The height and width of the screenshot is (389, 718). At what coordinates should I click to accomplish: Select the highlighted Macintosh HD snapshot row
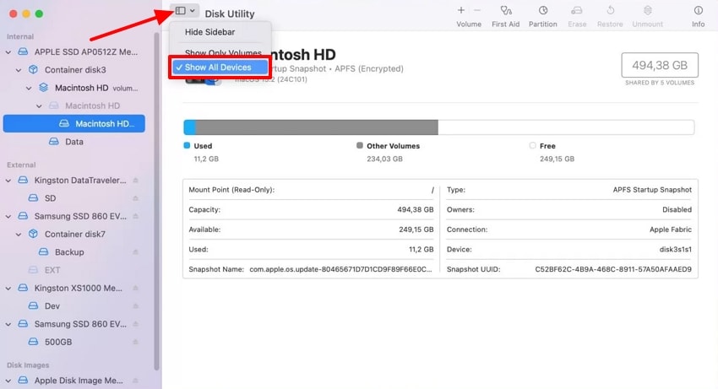(x=74, y=123)
